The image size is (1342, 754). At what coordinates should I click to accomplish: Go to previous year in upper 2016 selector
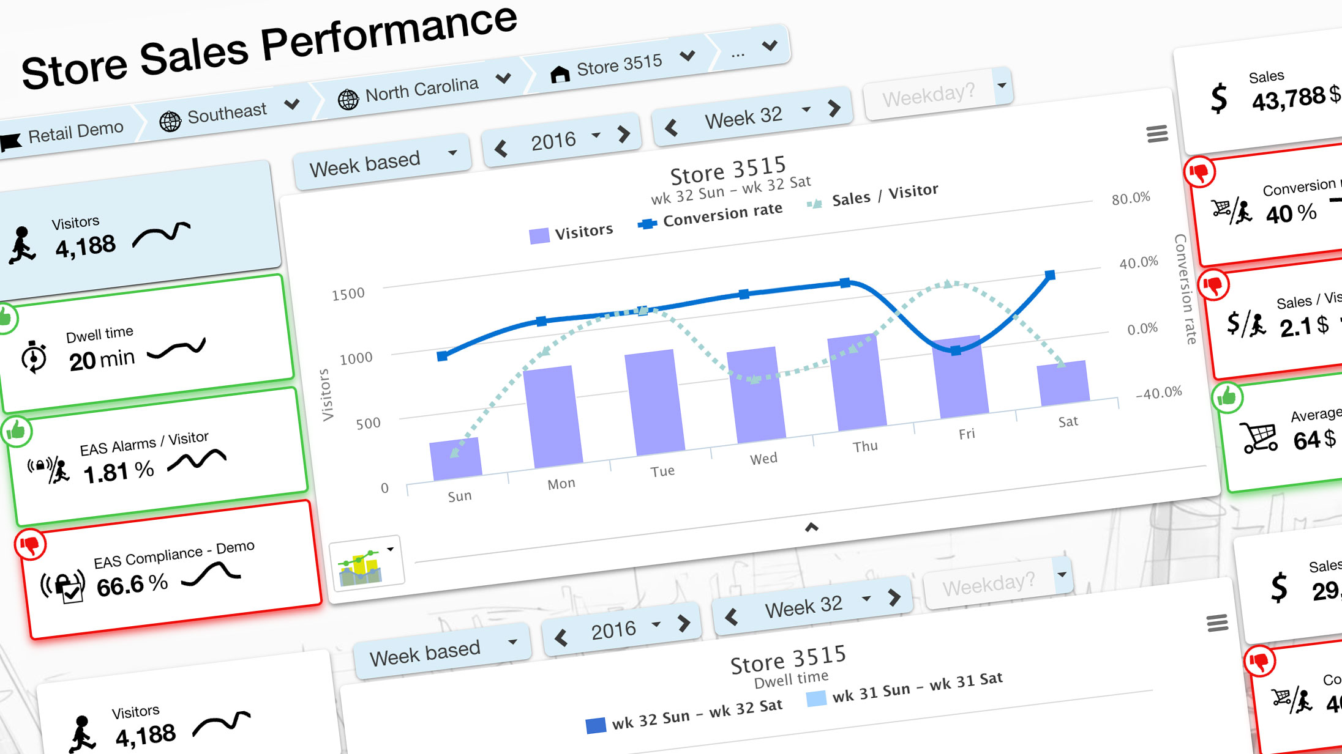[x=501, y=149]
